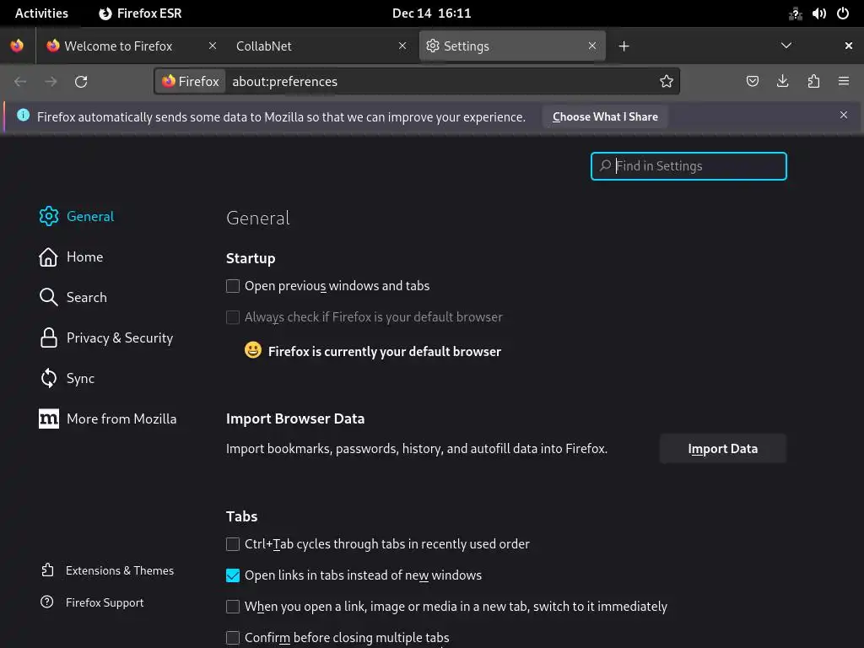Open Firefox View pinned icon
The width and height of the screenshot is (864, 648).
tap(18, 46)
